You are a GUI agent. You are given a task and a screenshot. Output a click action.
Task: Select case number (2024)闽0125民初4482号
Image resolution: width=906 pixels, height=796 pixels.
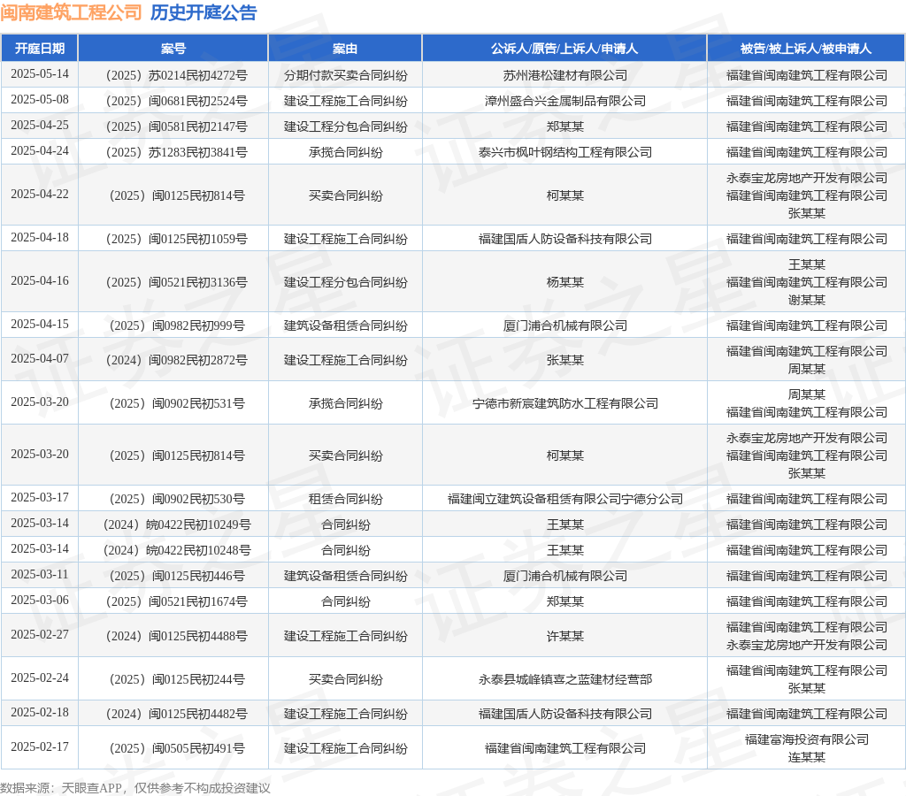click(176, 714)
